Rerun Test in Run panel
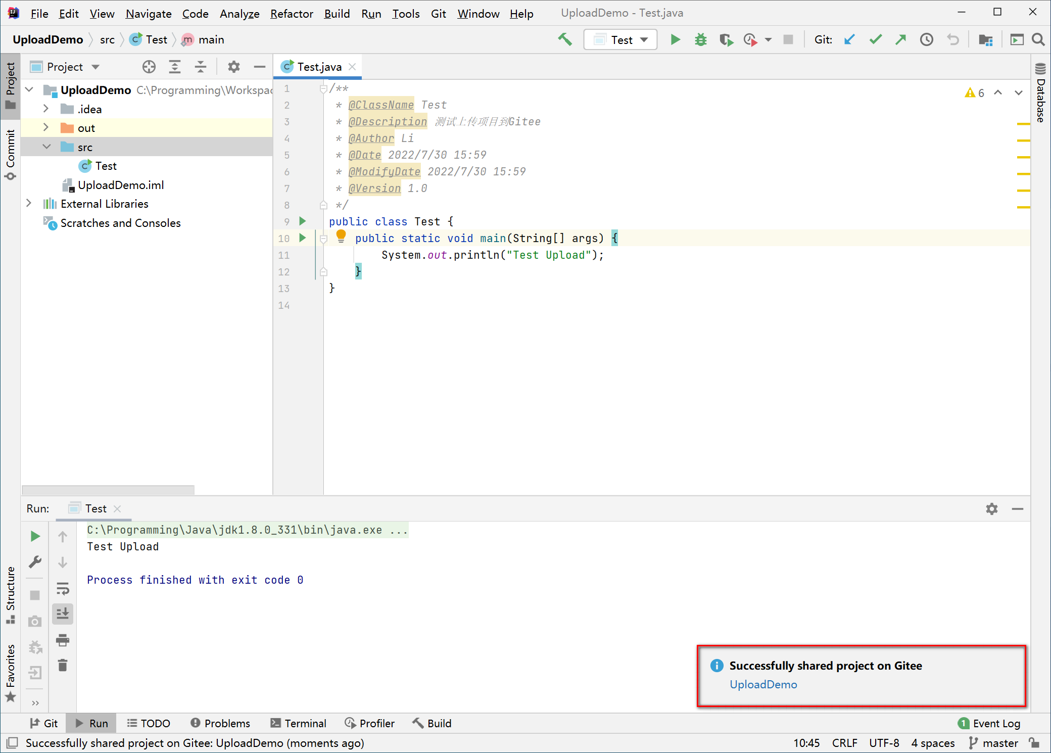Viewport: 1051px width, 753px height. [x=35, y=536]
